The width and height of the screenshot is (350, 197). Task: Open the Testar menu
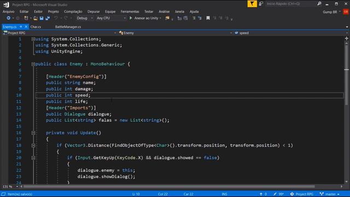[x=149, y=11]
